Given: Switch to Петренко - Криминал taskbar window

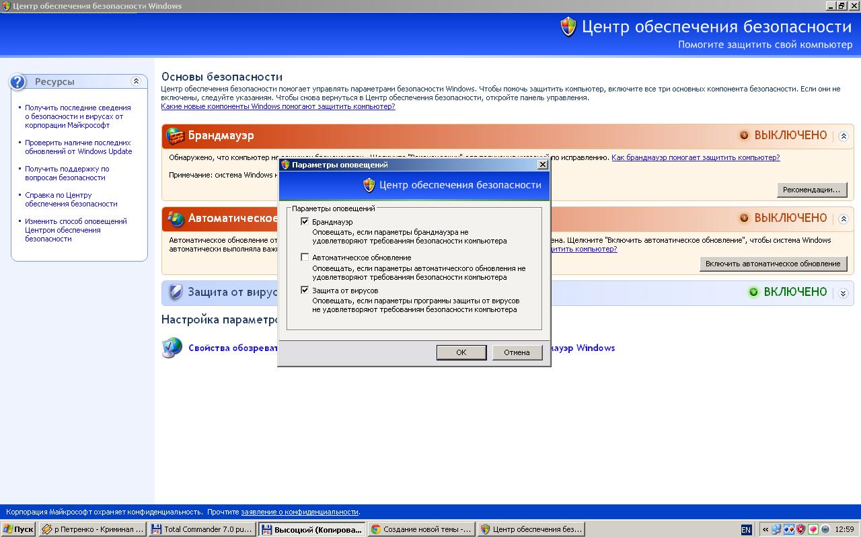Looking at the screenshot, I should (92, 529).
